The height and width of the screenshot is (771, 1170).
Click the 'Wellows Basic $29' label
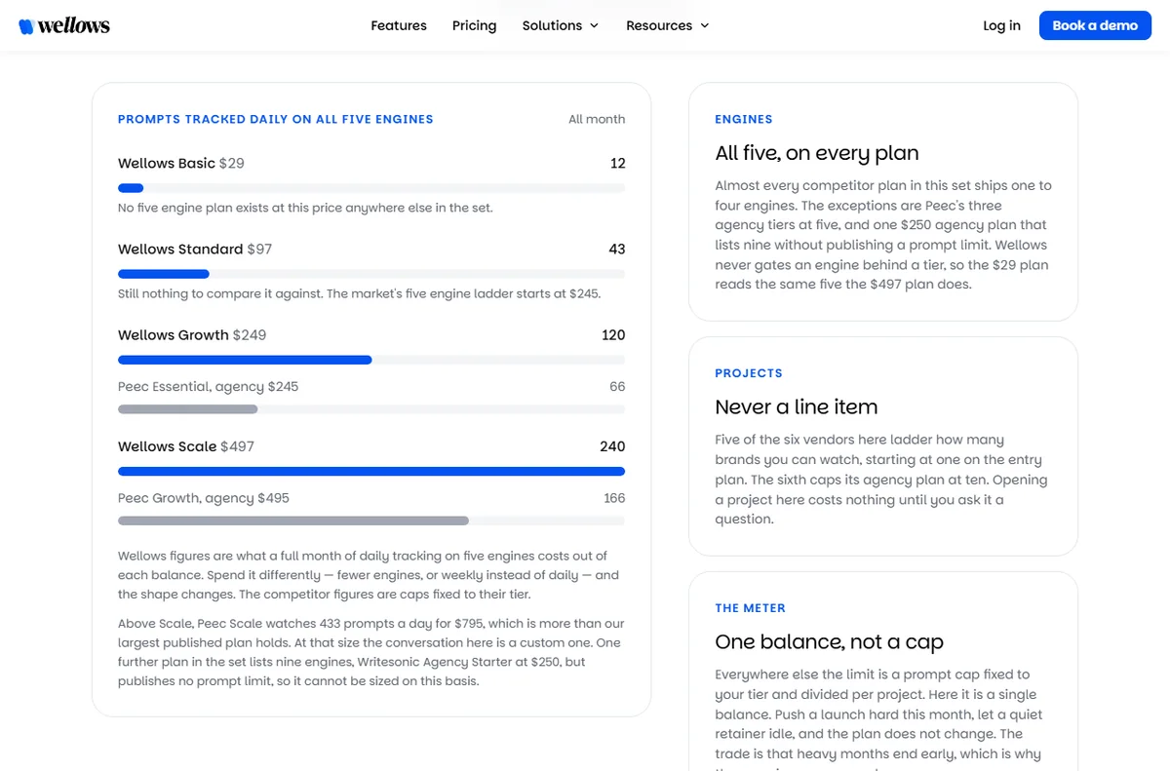(x=181, y=163)
